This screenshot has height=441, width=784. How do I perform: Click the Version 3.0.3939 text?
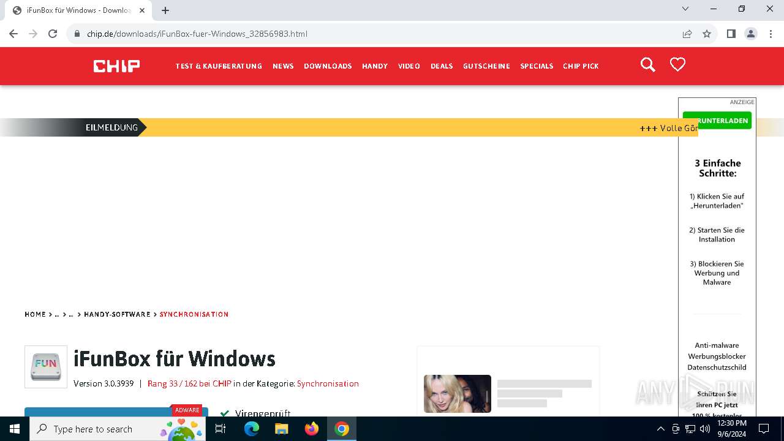[x=104, y=383]
